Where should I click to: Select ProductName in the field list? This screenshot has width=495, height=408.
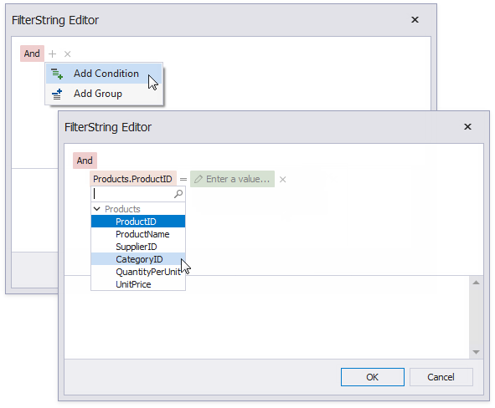click(x=138, y=234)
